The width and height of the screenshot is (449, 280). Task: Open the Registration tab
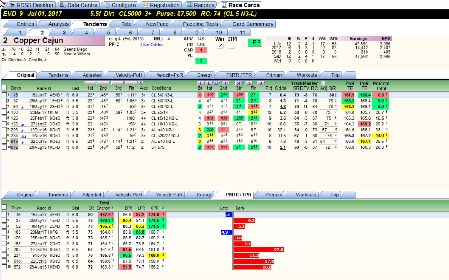click(161, 5)
